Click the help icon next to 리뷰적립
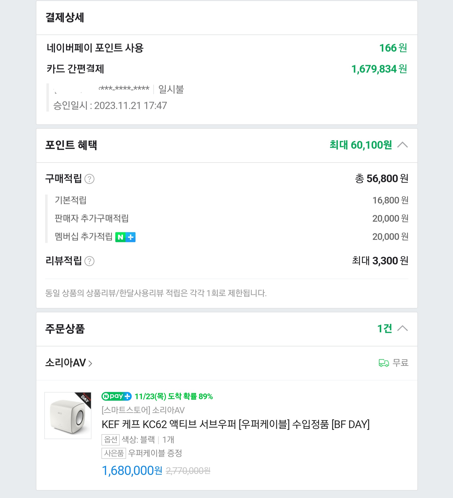 tap(89, 261)
